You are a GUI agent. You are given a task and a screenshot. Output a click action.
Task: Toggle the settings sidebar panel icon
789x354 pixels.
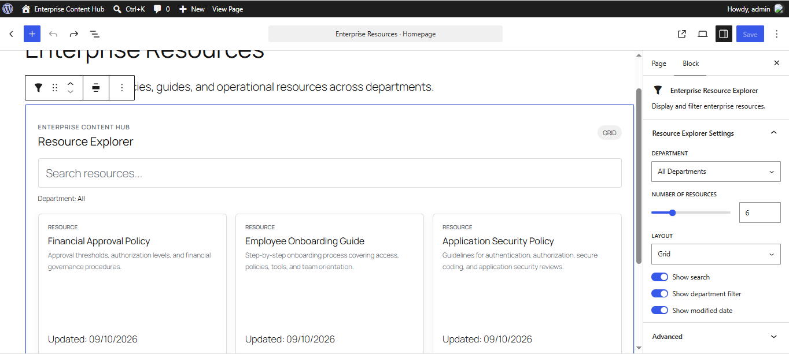[724, 34]
